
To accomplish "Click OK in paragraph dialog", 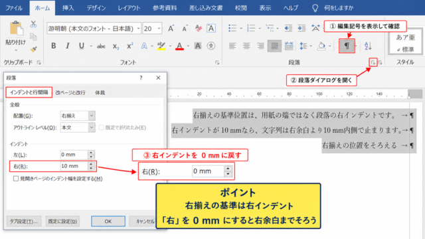I will [x=108, y=221].
